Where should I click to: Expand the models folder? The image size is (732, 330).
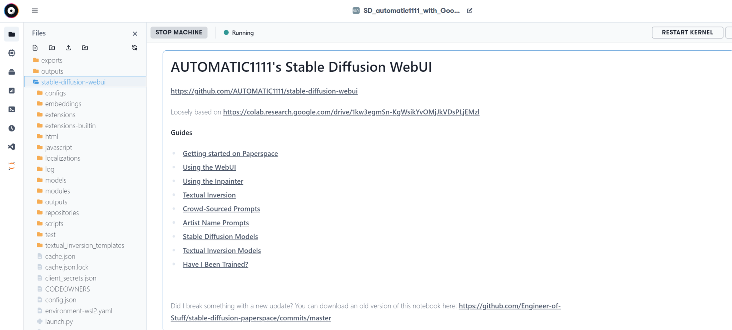(55, 180)
